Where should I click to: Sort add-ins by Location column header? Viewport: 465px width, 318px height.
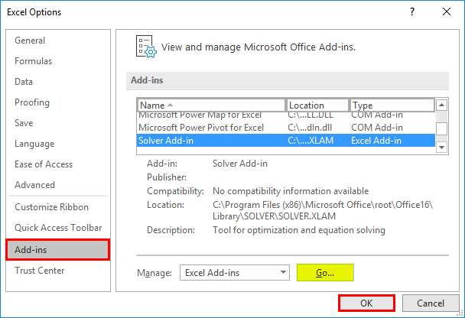coord(317,105)
